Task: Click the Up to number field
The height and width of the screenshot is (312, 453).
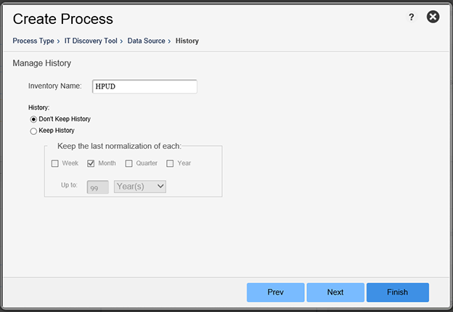Action: 98,187
